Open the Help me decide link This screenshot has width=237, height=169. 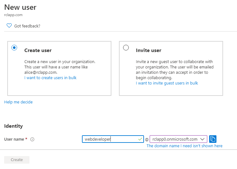click(x=18, y=102)
